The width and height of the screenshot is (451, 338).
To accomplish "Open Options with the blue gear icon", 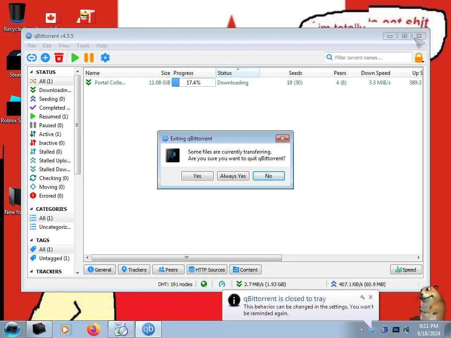I will pyautogui.click(x=105, y=58).
